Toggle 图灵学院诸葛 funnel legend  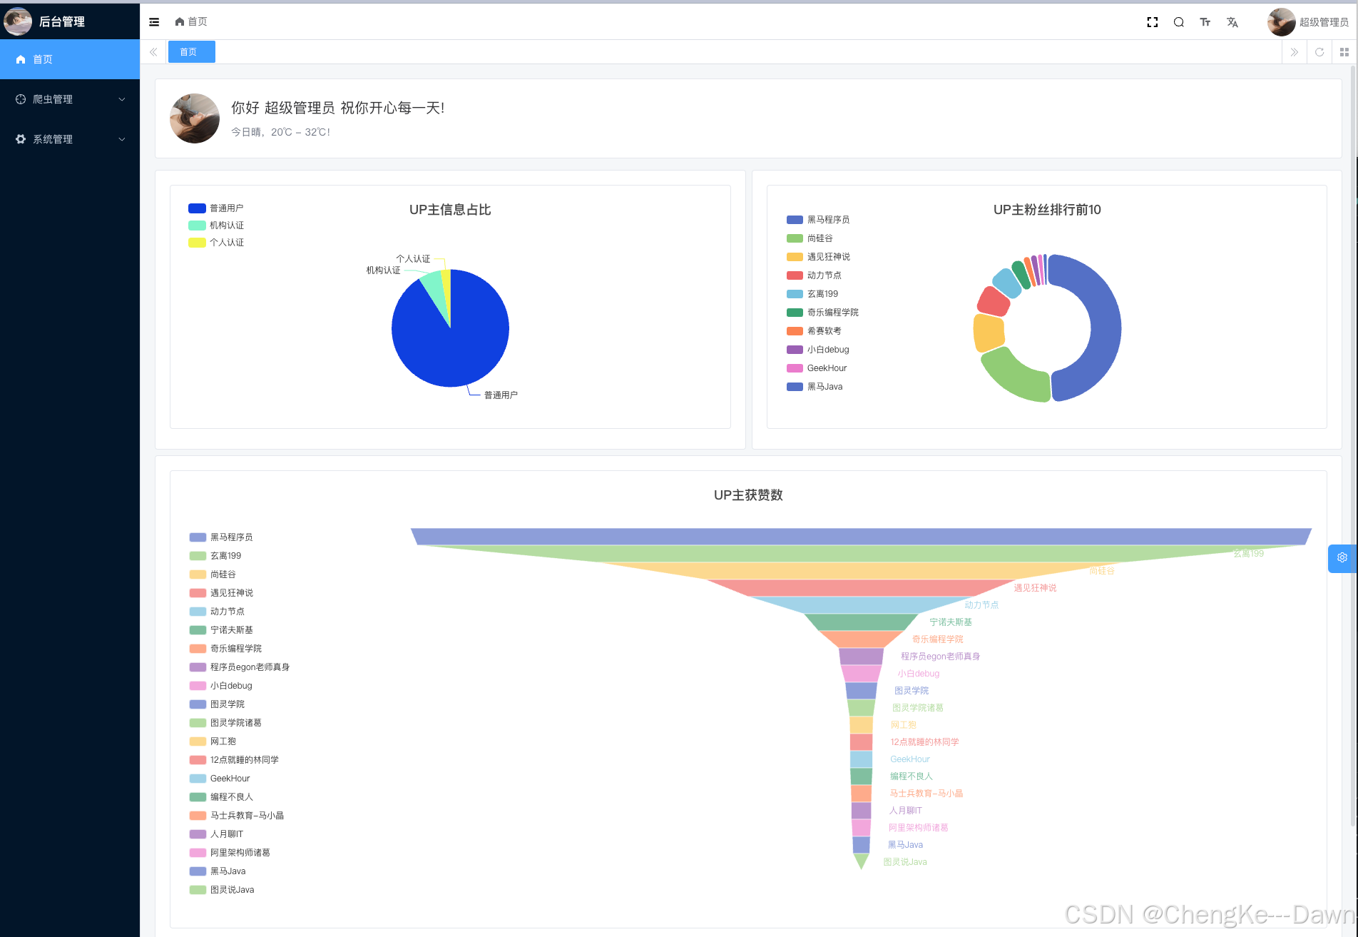coord(225,723)
